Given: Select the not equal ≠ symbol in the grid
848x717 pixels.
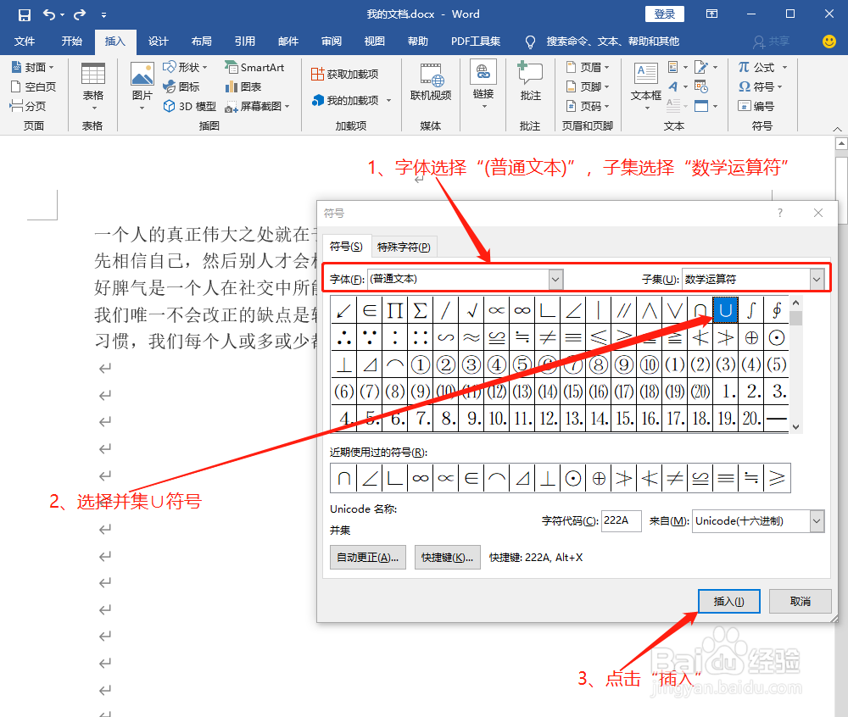Looking at the screenshot, I should (547, 337).
